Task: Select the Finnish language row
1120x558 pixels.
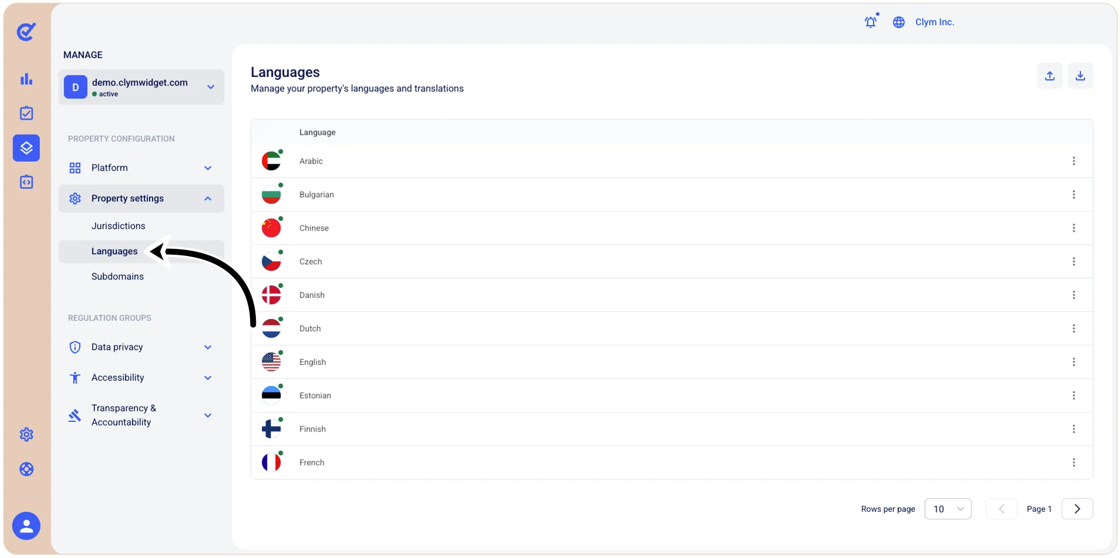Action: tap(672, 429)
